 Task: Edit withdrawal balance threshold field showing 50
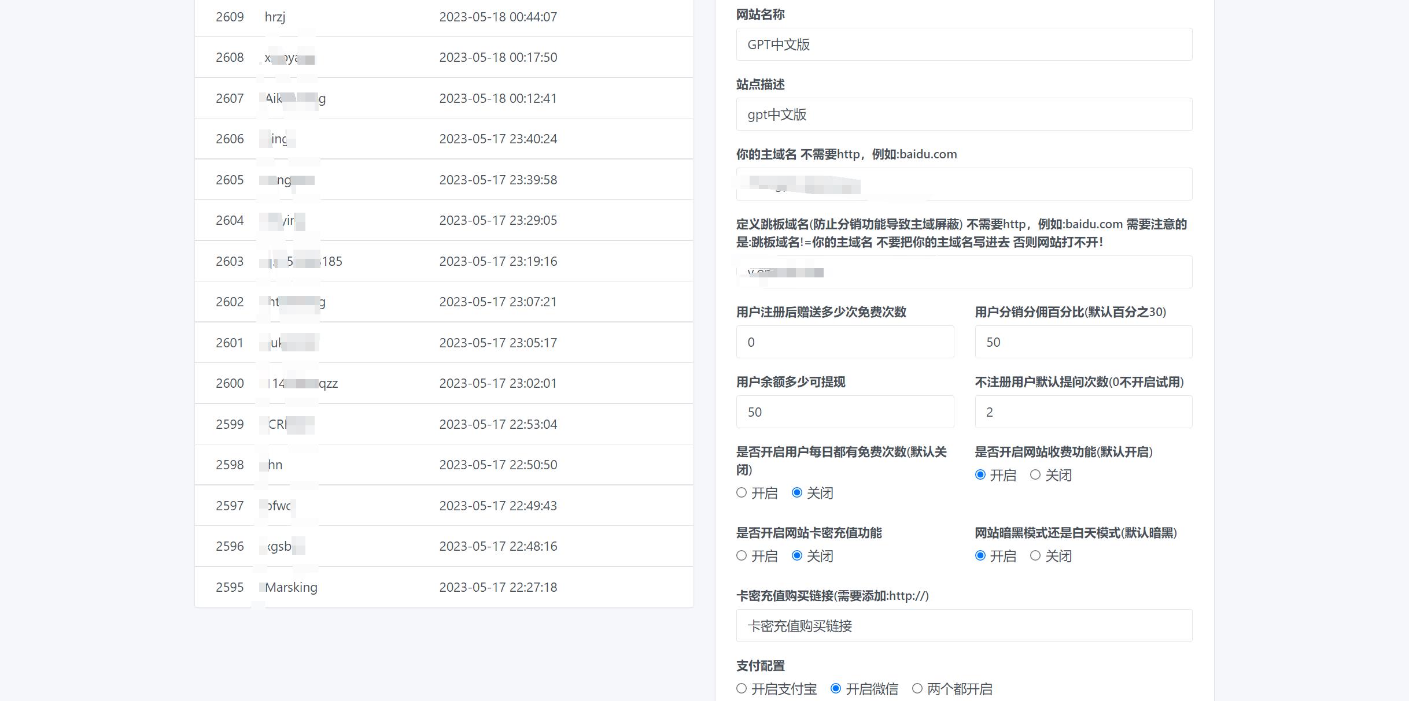point(844,411)
